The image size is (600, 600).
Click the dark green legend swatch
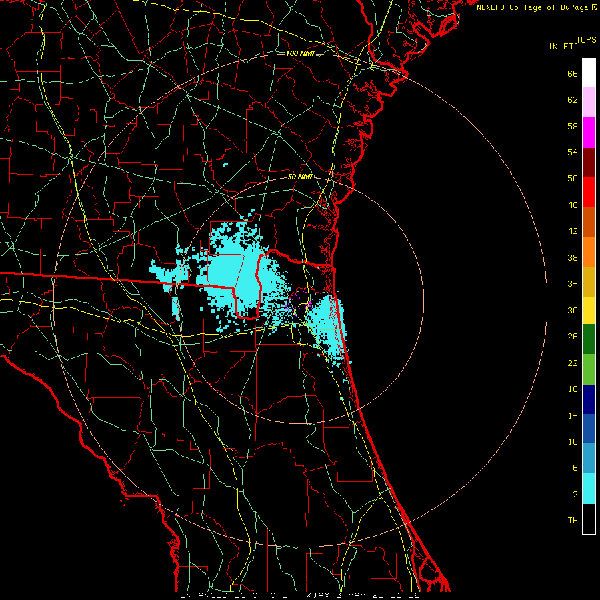pos(589,339)
